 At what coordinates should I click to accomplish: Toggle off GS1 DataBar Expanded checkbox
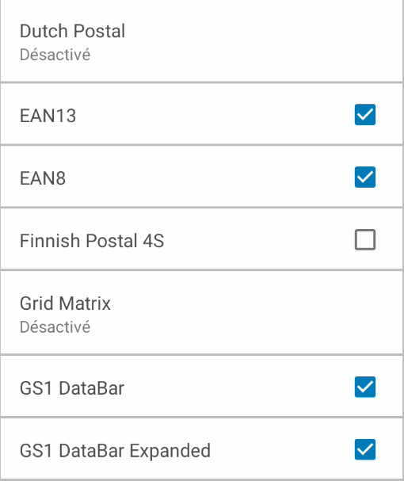pyautogui.click(x=365, y=450)
